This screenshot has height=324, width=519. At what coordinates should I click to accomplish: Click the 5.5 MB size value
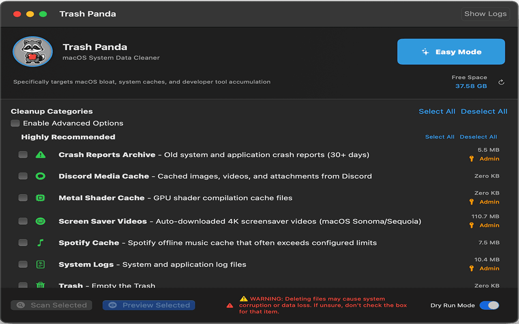489,150
